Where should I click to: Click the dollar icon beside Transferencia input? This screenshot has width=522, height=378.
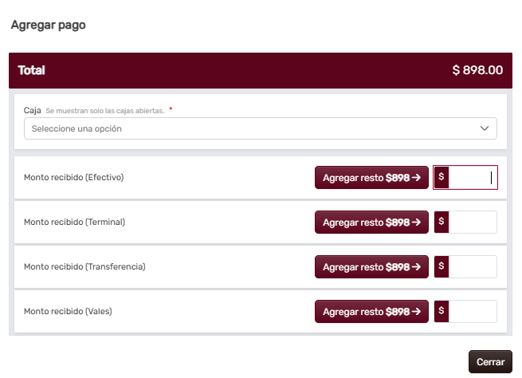[441, 266]
